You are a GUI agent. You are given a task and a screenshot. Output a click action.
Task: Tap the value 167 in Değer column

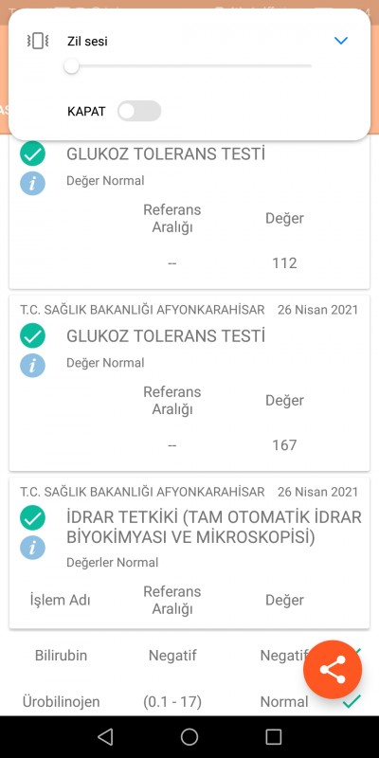pos(284,444)
